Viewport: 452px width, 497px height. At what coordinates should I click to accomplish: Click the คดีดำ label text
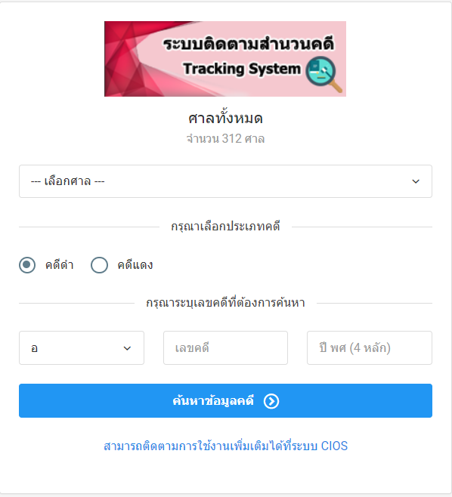click(60, 265)
